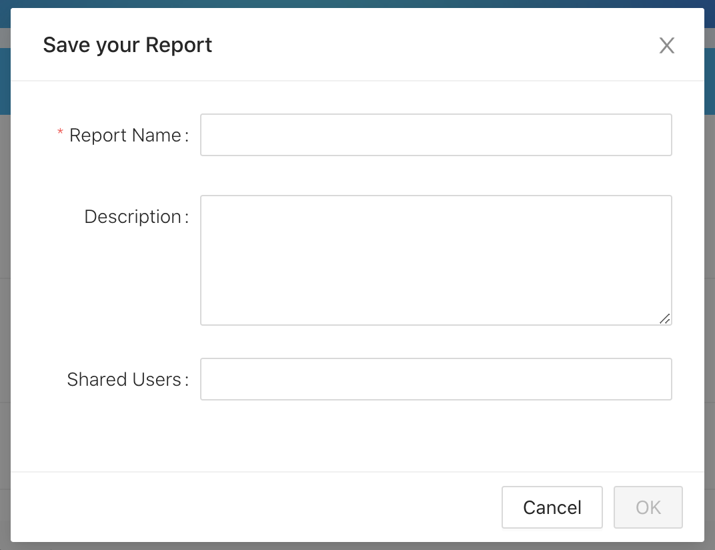Close the Save your Report dialog

coord(666,45)
